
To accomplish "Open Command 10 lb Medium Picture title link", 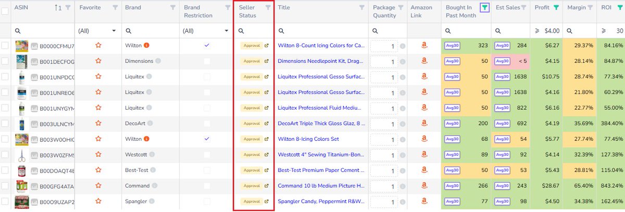I will [x=321, y=186].
